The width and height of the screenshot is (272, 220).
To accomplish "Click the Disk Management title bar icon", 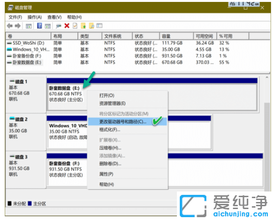I will pyautogui.click(x=10, y=7).
